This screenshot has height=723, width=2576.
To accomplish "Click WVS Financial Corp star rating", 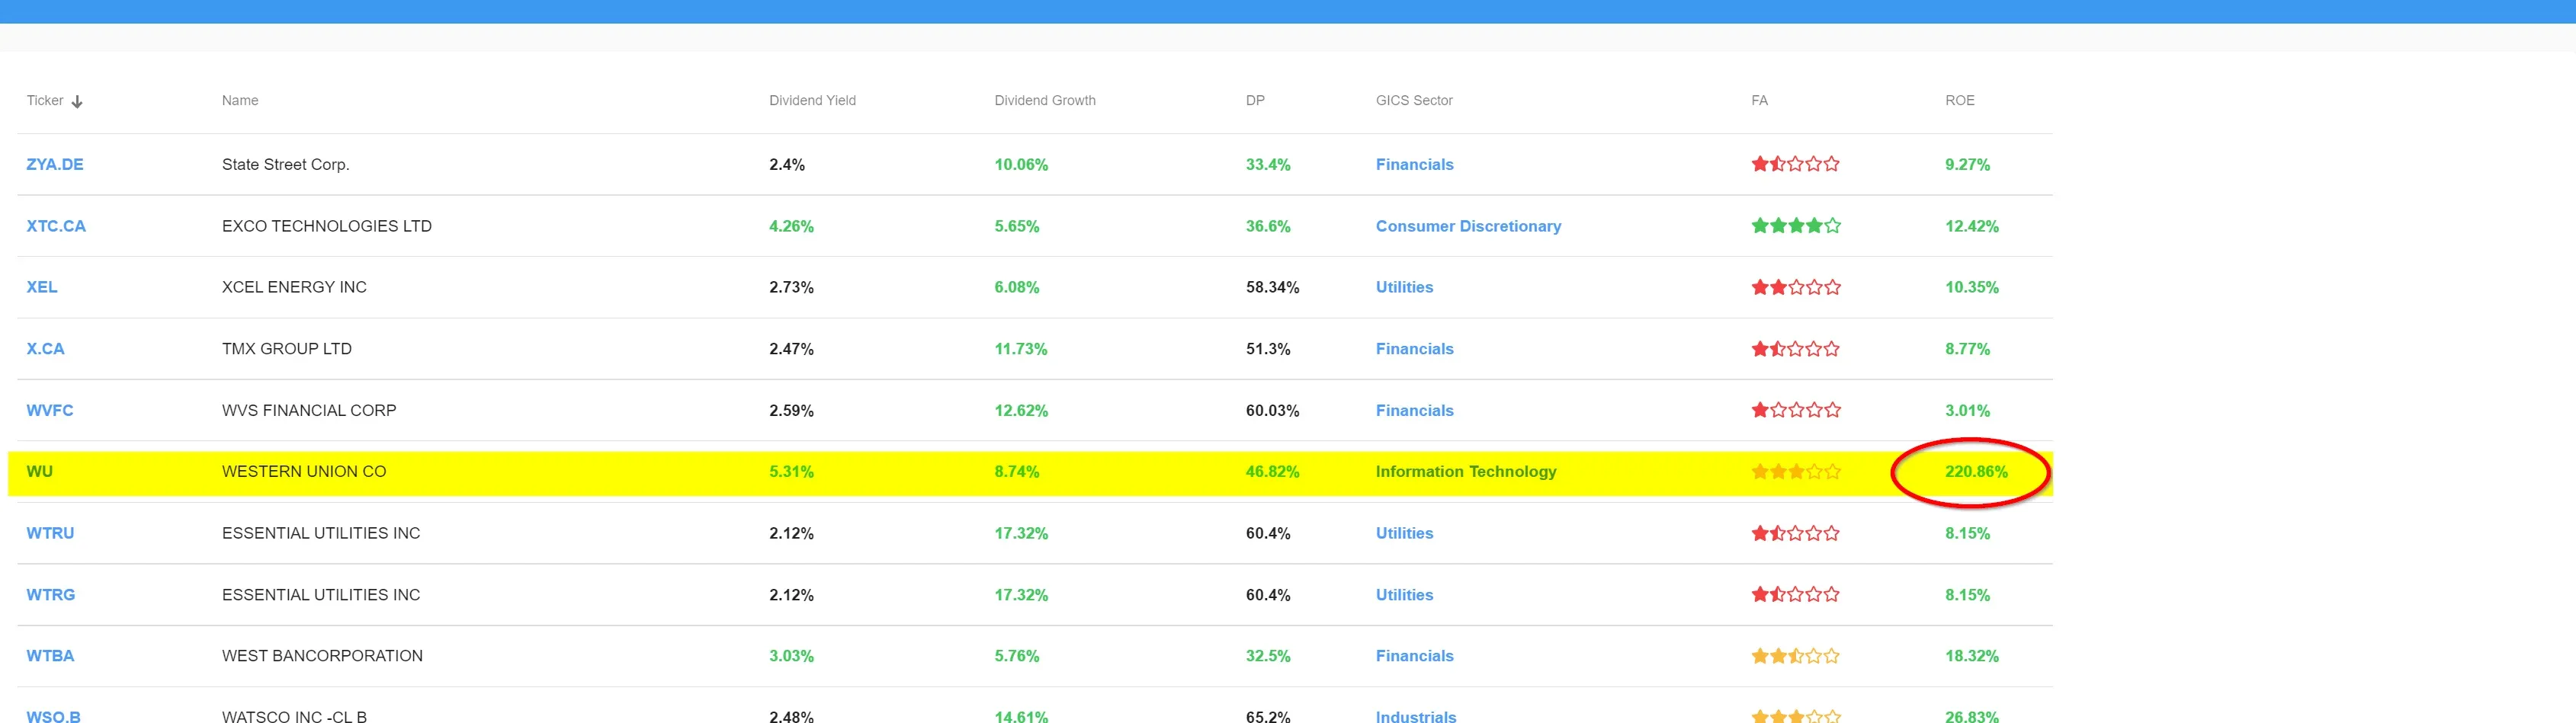I will coord(1795,410).
